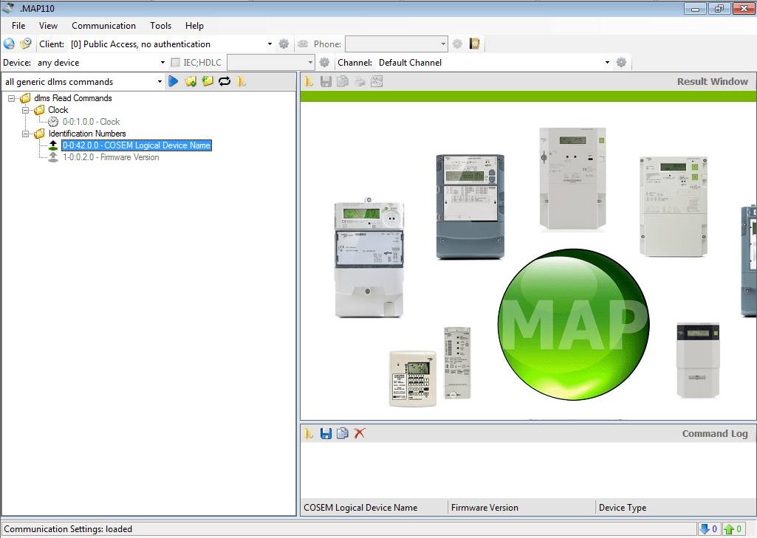Collapse the Identification Numbers tree node
The image size is (757, 538).
coord(24,134)
